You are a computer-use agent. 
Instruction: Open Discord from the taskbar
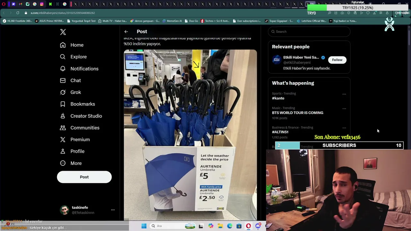coord(258,226)
